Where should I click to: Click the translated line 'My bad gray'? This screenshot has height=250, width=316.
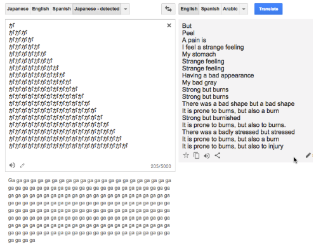[199, 82]
